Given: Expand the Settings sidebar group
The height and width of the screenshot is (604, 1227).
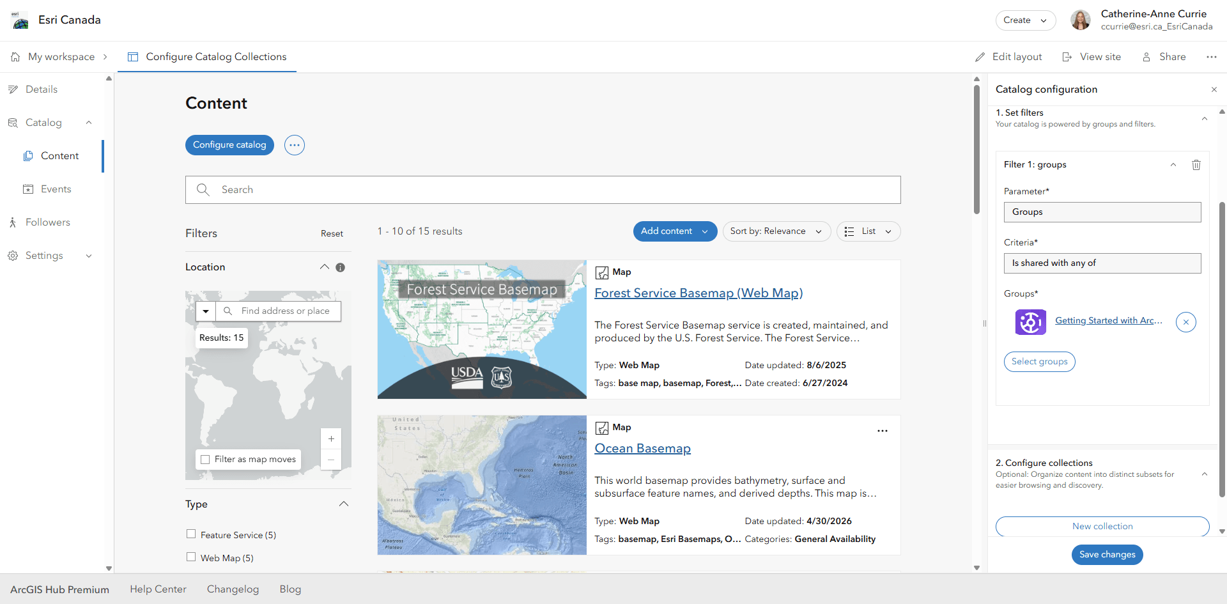Looking at the screenshot, I should click(x=89, y=256).
